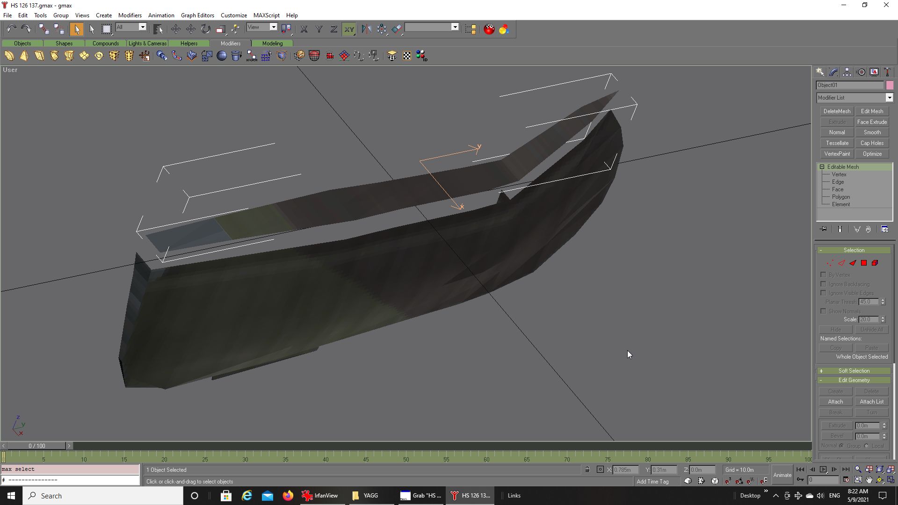Switch to the Modeling tab
Image resolution: width=898 pixels, height=505 pixels.
pyautogui.click(x=272, y=43)
